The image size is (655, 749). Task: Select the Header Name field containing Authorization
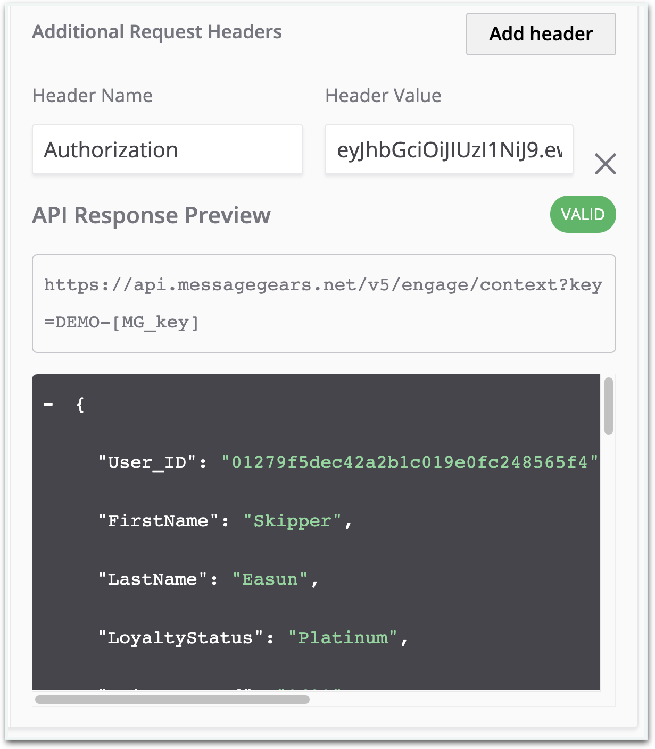167,149
